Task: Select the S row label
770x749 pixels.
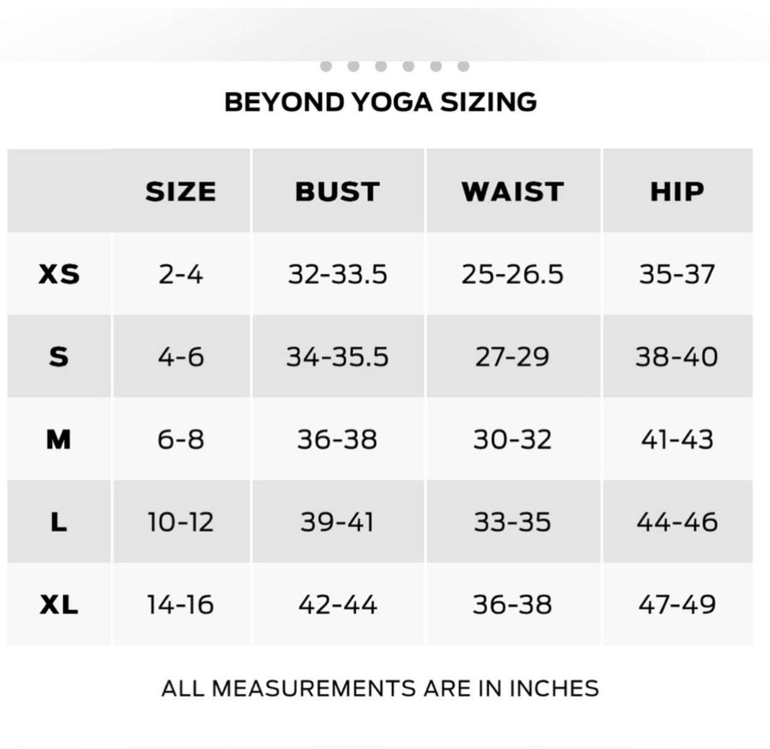Action: [x=59, y=357]
